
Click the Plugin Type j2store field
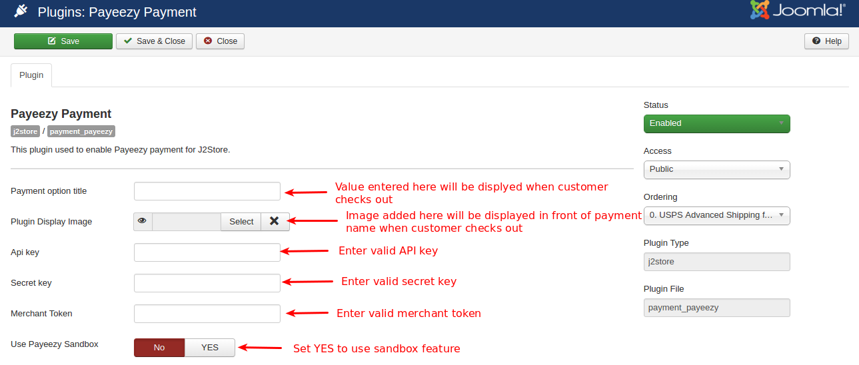pos(717,262)
